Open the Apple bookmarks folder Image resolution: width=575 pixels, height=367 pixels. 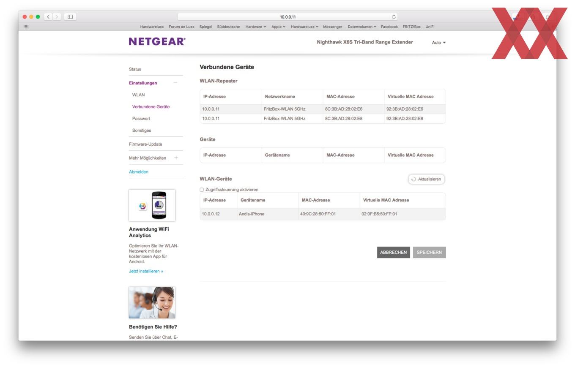[x=279, y=27]
